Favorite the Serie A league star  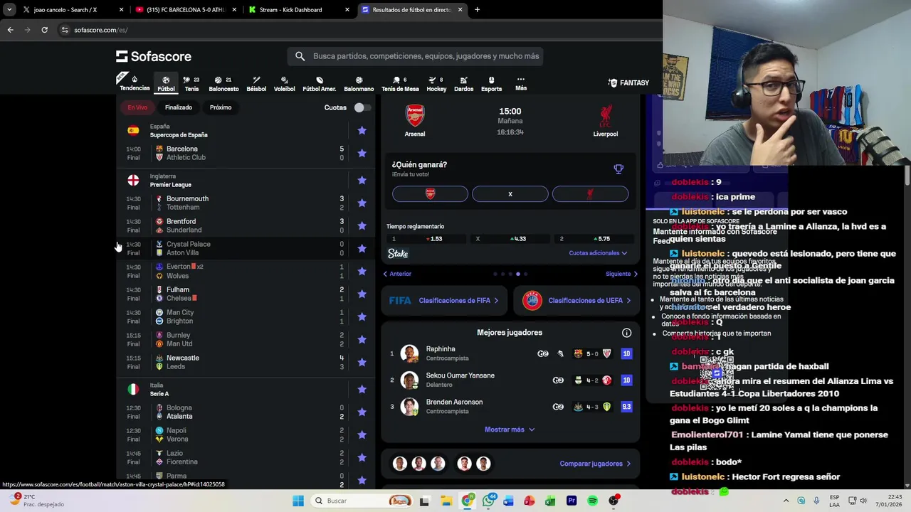pyautogui.click(x=362, y=389)
